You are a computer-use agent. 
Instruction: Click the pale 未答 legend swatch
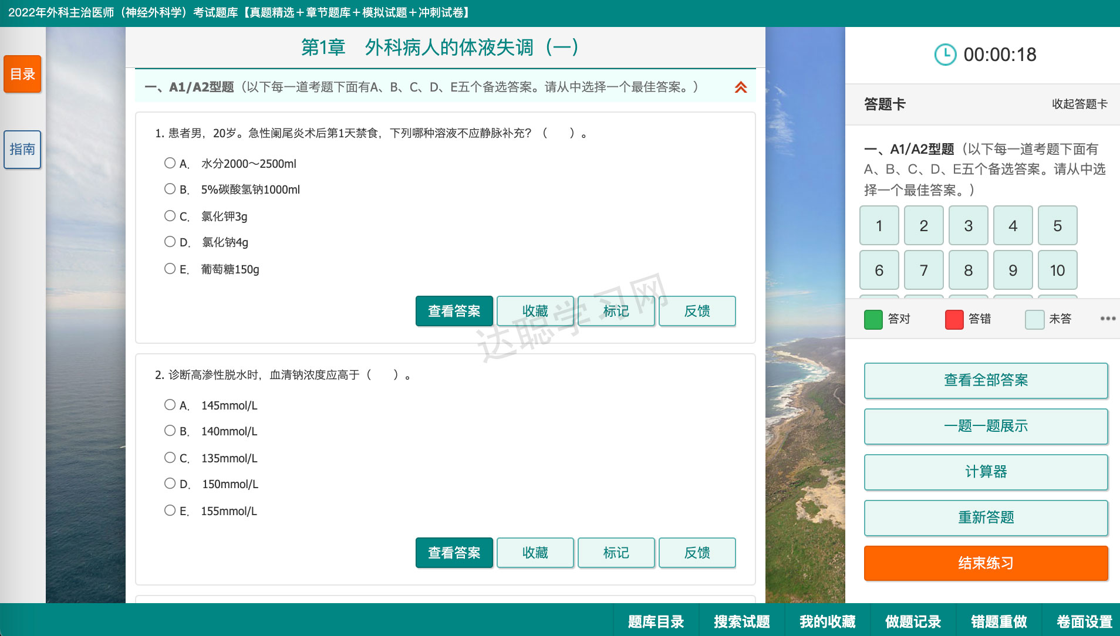1035,320
